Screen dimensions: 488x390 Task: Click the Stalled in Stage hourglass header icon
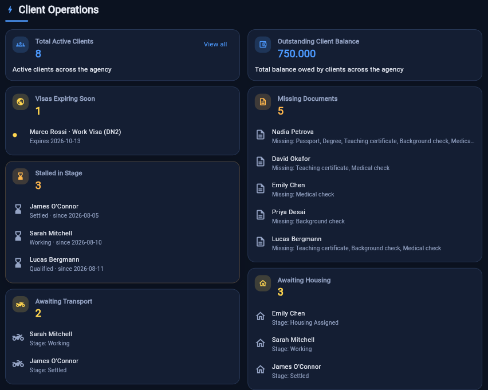pyautogui.click(x=21, y=176)
